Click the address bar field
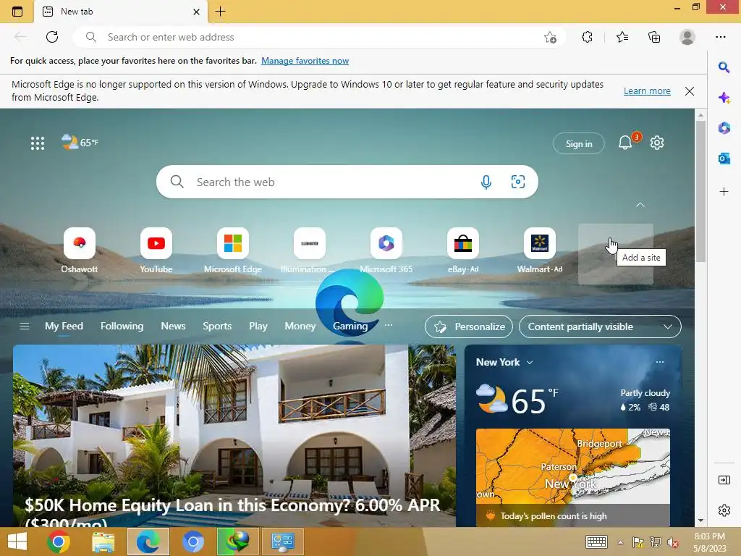741x556 pixels. (x=319, y=37)
